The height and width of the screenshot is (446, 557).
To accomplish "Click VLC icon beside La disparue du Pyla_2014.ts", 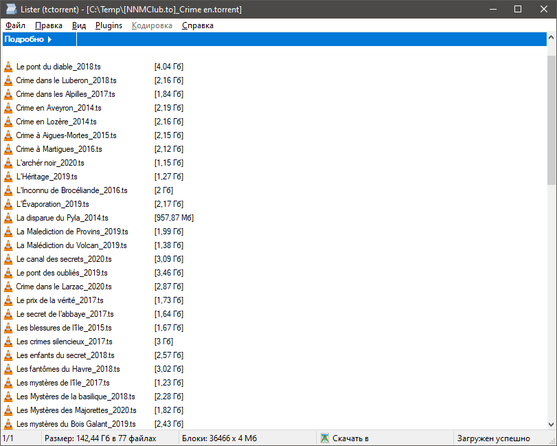I will click(x=8, y=218).
